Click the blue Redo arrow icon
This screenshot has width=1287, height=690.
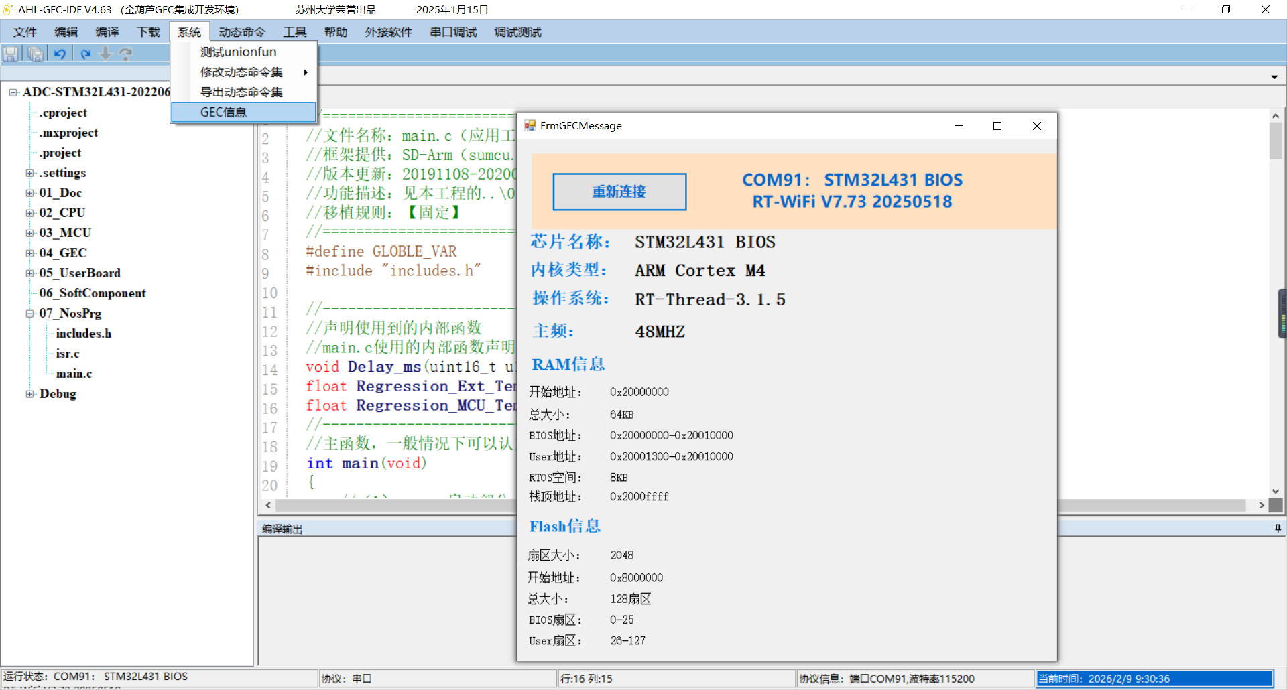click(85, 54)
